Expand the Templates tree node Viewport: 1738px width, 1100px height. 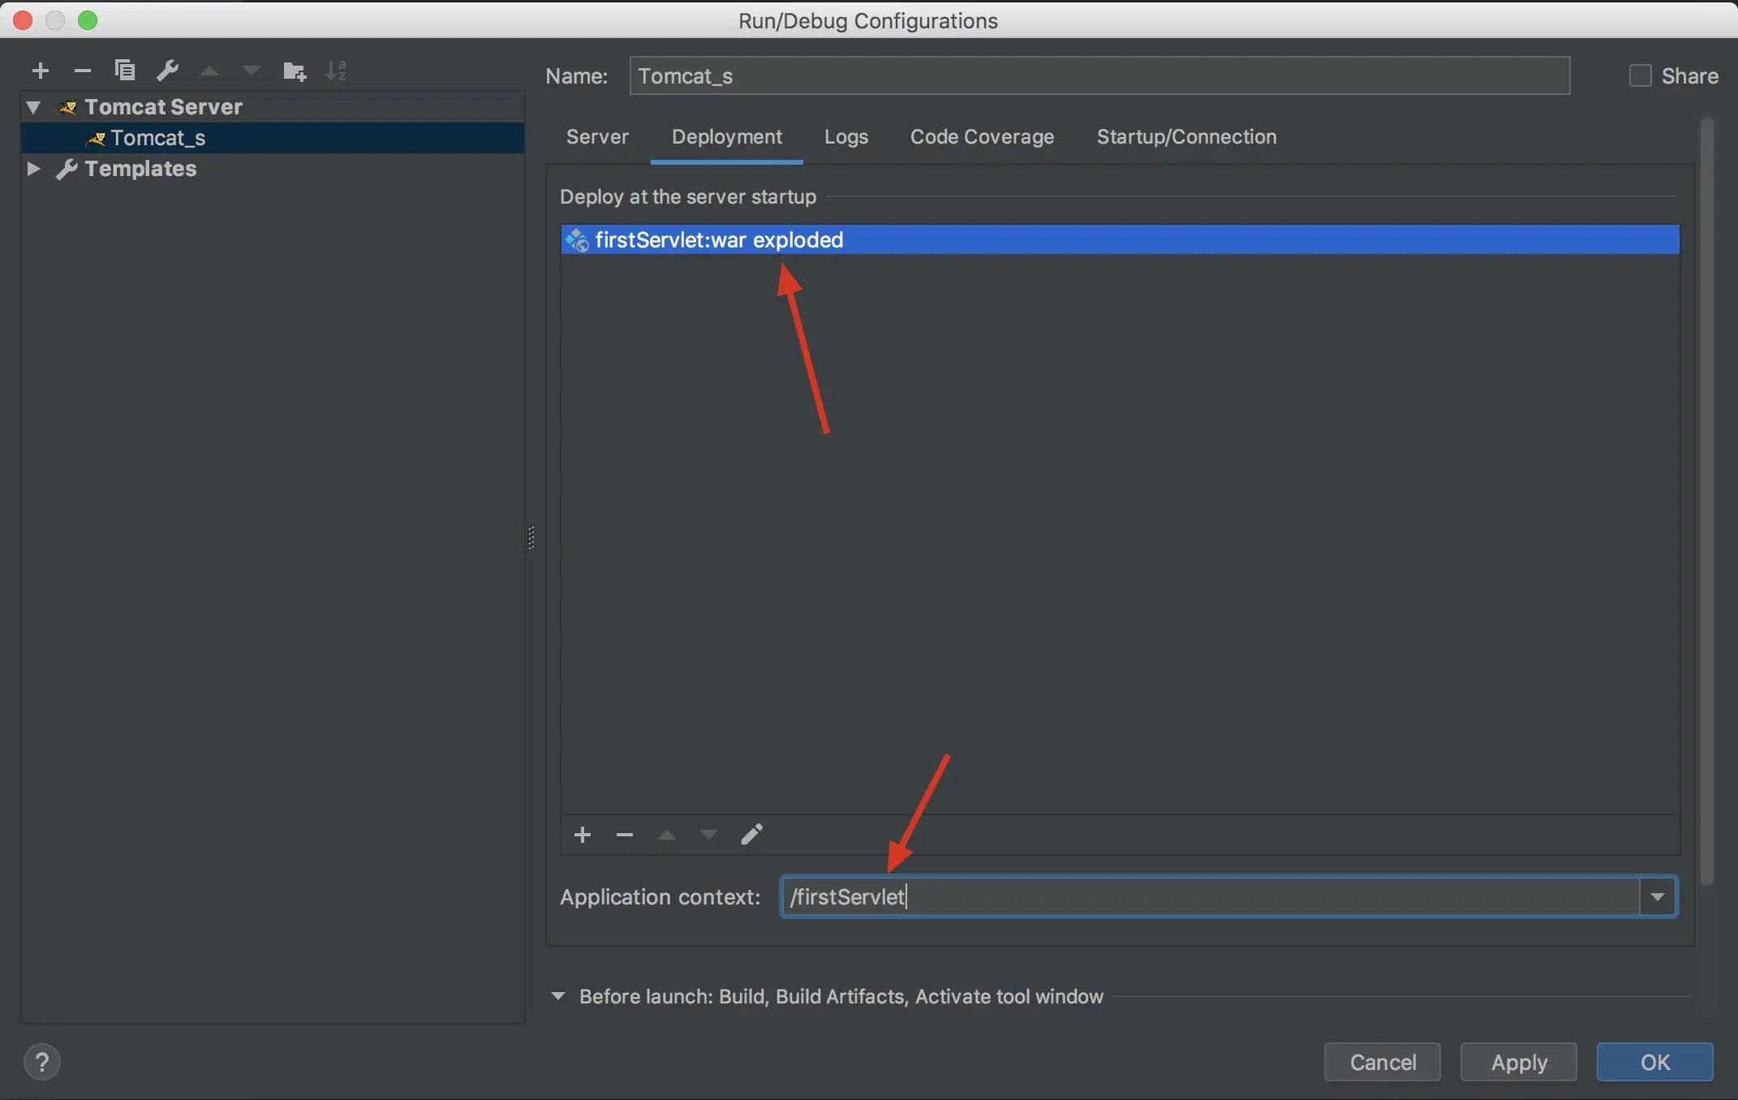pyautogui.click(x=33, y=169)
